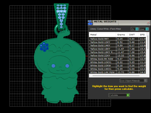
Task: Click the 13.32 grams value
Action: point(120,56)
